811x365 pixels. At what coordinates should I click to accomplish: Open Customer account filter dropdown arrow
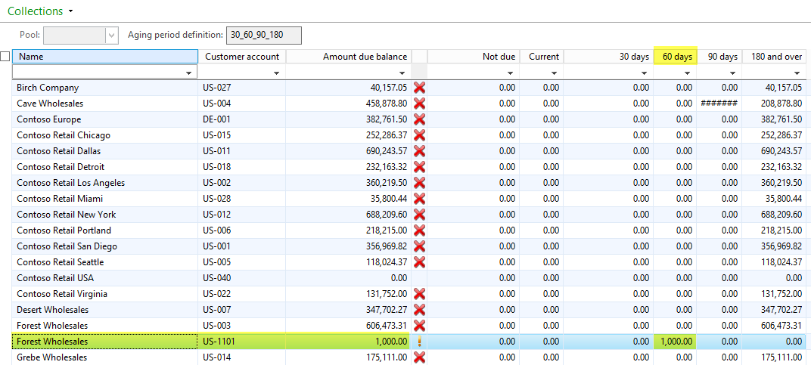pos(276,73)
